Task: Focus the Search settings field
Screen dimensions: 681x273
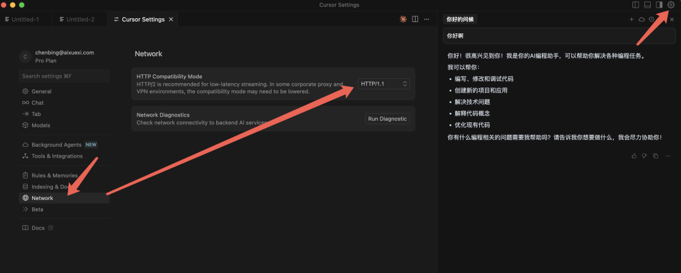Action: 64,76
